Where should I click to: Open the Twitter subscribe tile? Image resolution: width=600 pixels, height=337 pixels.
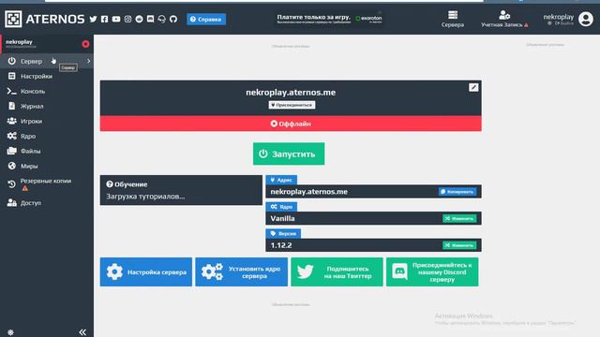tap(337, 271)
